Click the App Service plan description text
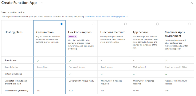 coord(145,42)
